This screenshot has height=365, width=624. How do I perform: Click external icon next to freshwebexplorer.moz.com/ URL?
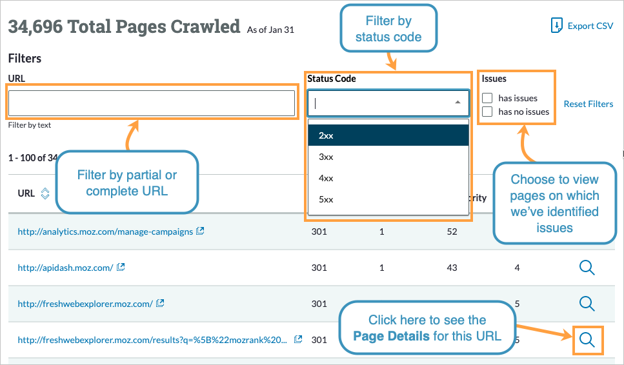click(160, 303)
